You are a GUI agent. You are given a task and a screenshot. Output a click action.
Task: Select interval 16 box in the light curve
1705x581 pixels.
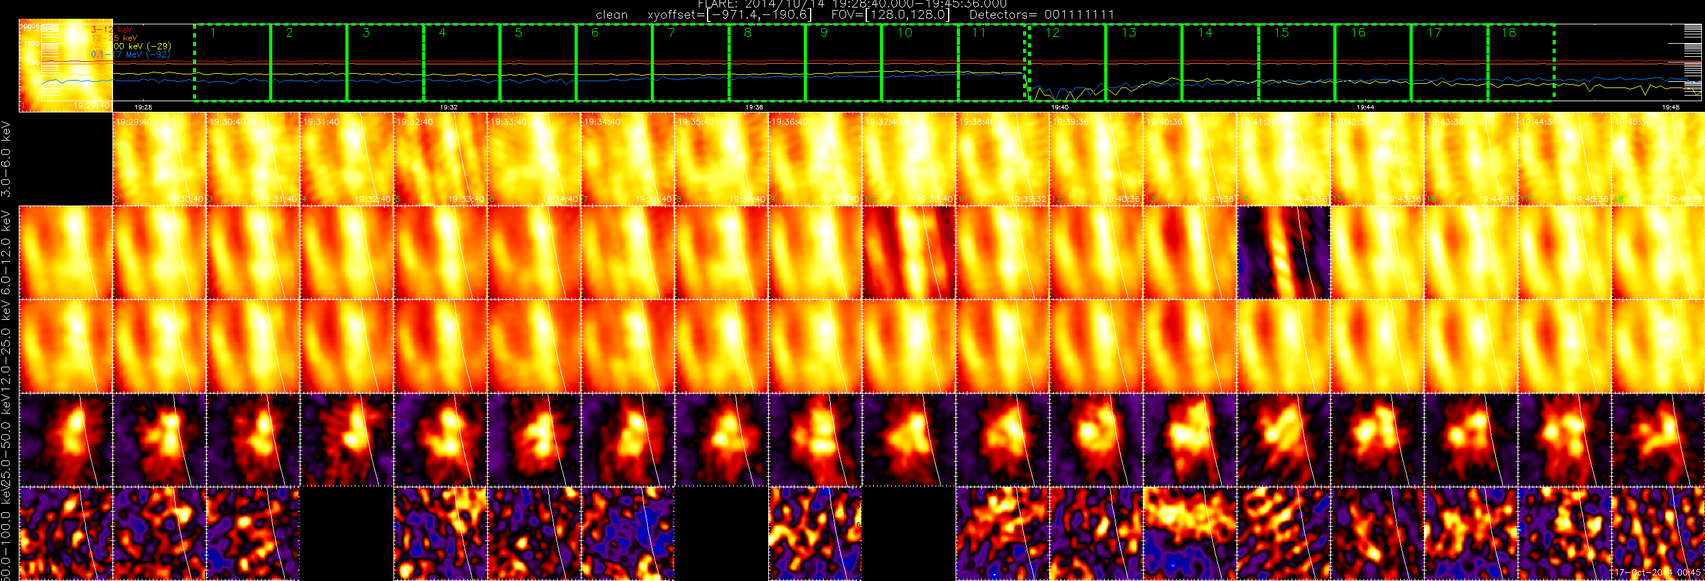point(1373,63)
